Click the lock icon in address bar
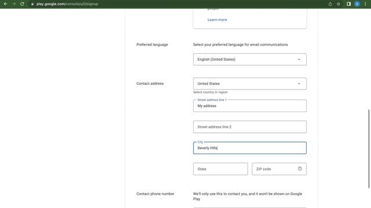 [x=32, y=4]
